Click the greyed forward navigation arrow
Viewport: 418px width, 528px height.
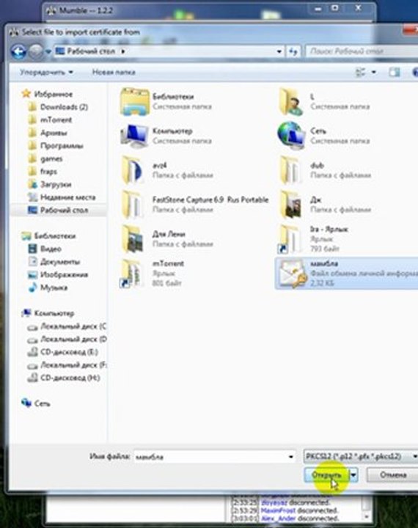coord(36,51)
